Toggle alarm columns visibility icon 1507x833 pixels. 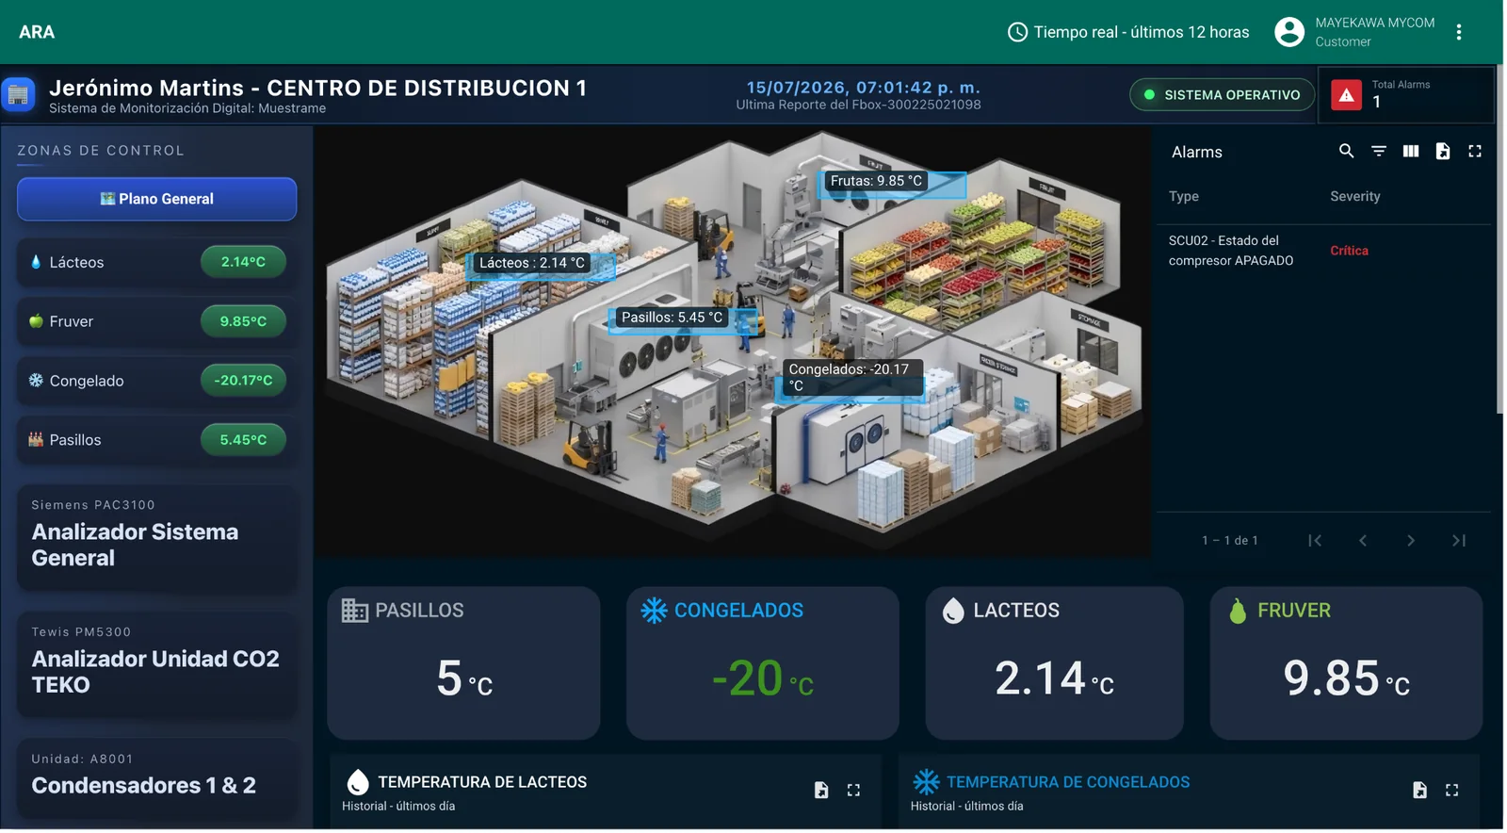tap(1410, 151)
